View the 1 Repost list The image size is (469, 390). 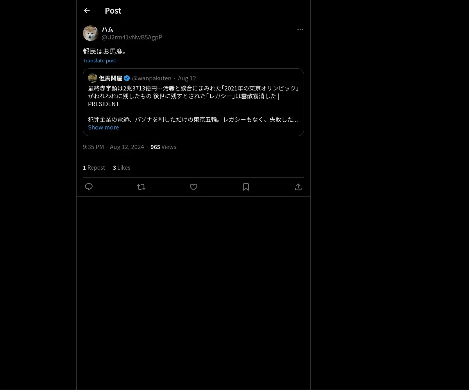pyautogui.click(x=94, y=167)
